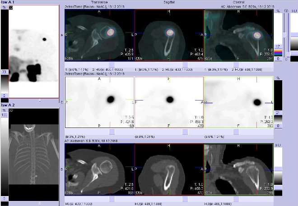Screen dimensions: 298x206
Task: Click upper threshold value 17 on fused color scale
Action: (x=278, y=46)
